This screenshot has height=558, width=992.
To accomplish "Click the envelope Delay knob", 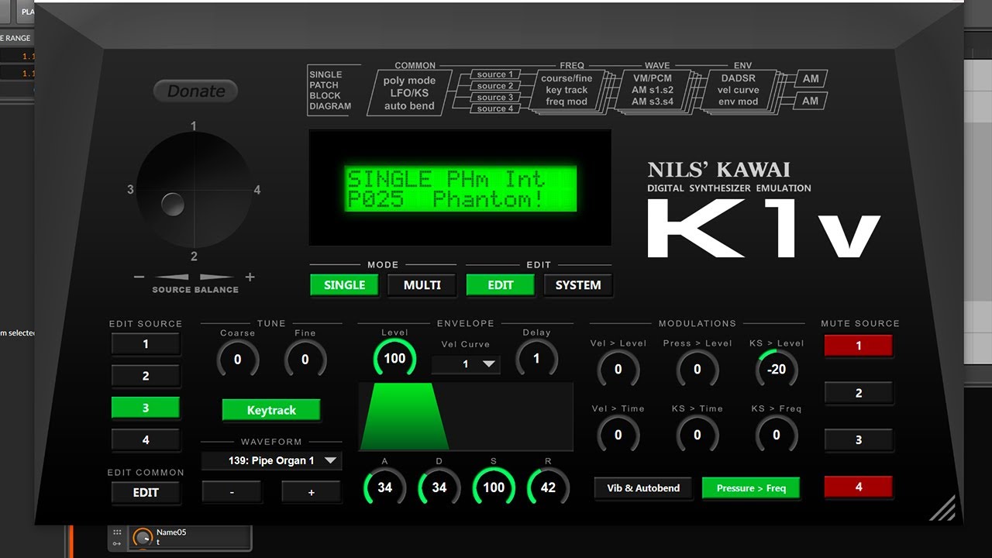I will pyautogui.click(x=536, y=358).
